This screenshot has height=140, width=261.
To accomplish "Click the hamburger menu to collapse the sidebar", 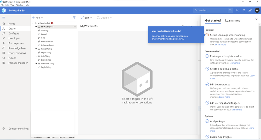I will pos(4,18).
